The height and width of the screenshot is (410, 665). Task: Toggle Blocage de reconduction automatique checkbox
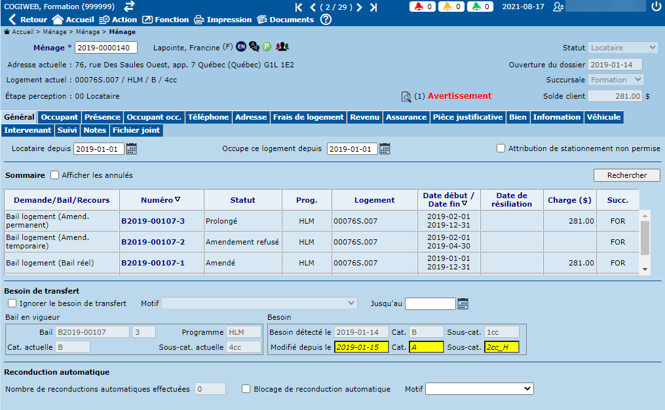coord(246,389)
